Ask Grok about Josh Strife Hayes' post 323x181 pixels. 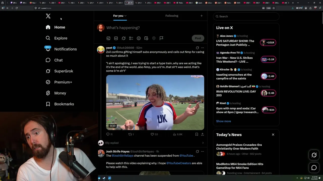197,152
